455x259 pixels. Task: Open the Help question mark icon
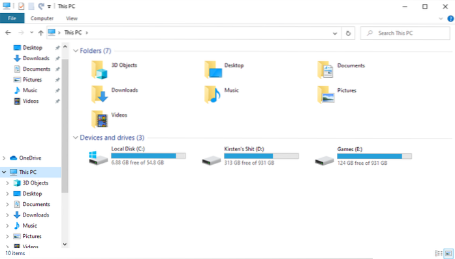pos(450,18)
